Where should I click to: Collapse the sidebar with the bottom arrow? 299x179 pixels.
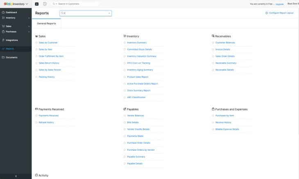[x=16, y=176]
